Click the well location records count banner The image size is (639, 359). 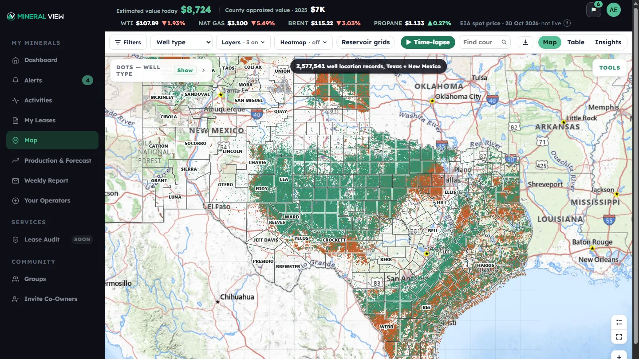pos(368,66)
